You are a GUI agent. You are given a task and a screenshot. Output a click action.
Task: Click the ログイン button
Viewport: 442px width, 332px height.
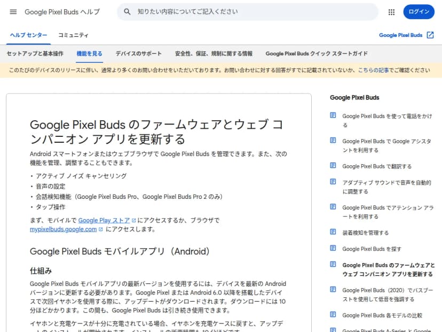click(x=419, y=12)
